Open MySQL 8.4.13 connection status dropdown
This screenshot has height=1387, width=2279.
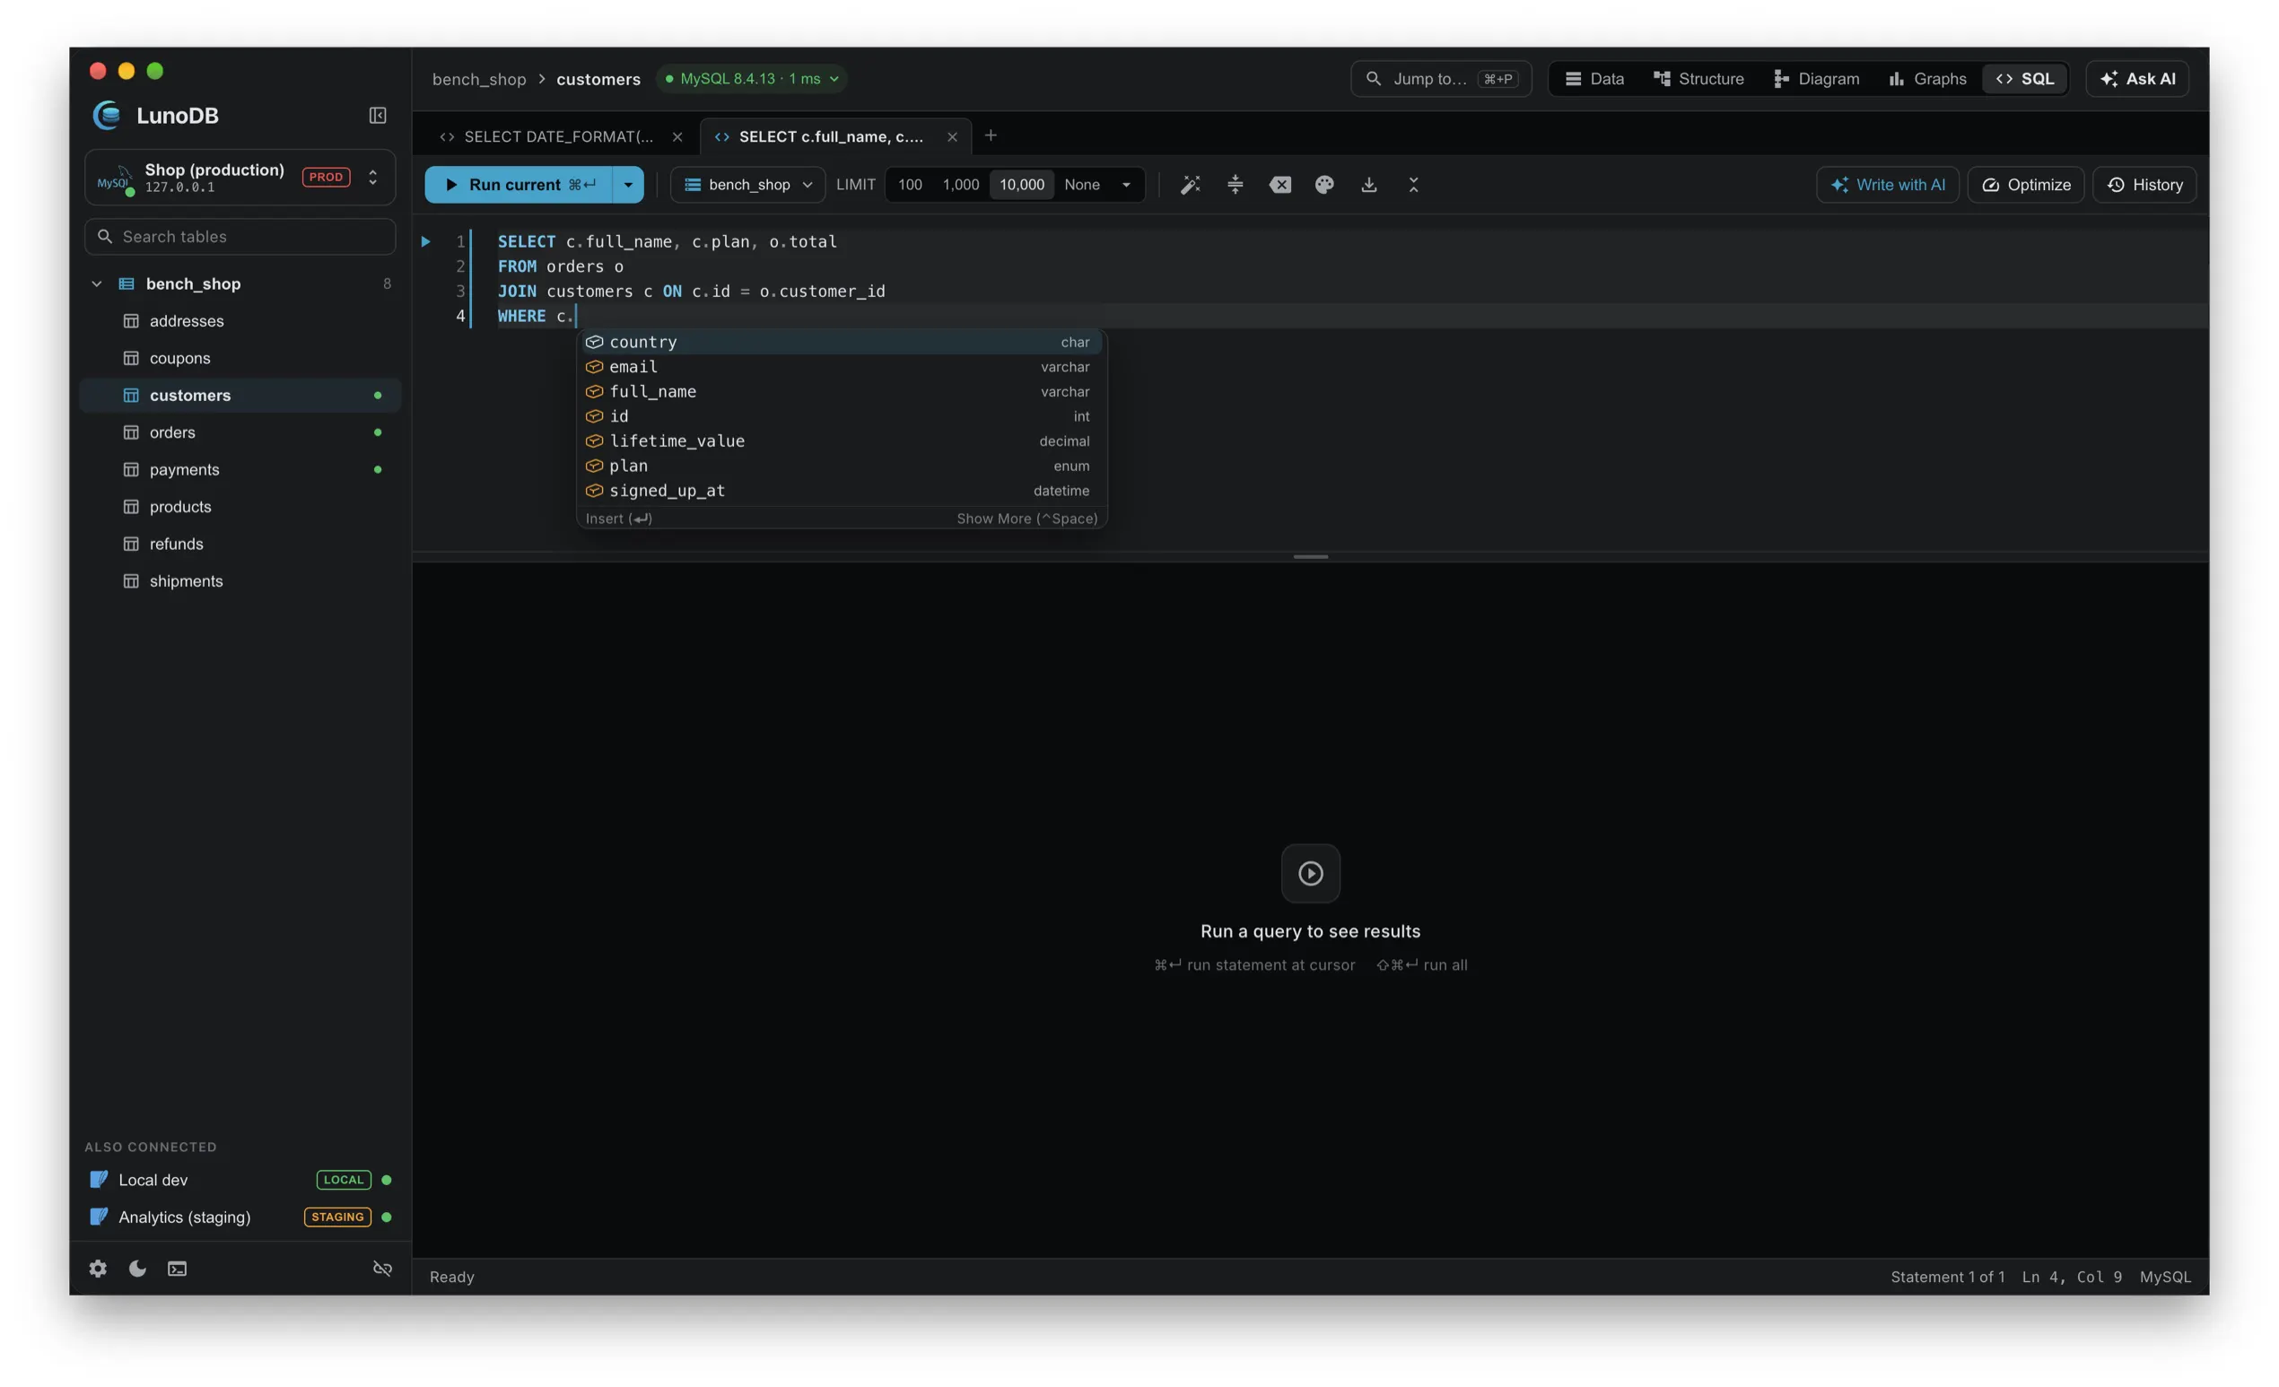coord(751,79)
